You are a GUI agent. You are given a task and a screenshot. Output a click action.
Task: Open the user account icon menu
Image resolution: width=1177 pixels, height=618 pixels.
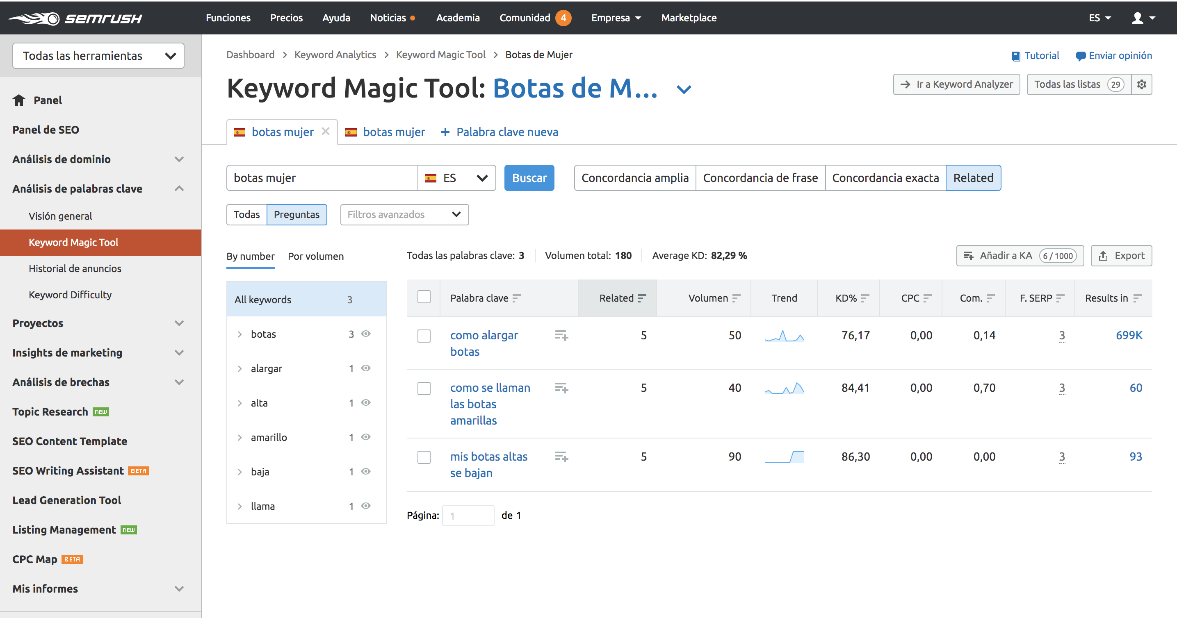(x=1143, y=18)
